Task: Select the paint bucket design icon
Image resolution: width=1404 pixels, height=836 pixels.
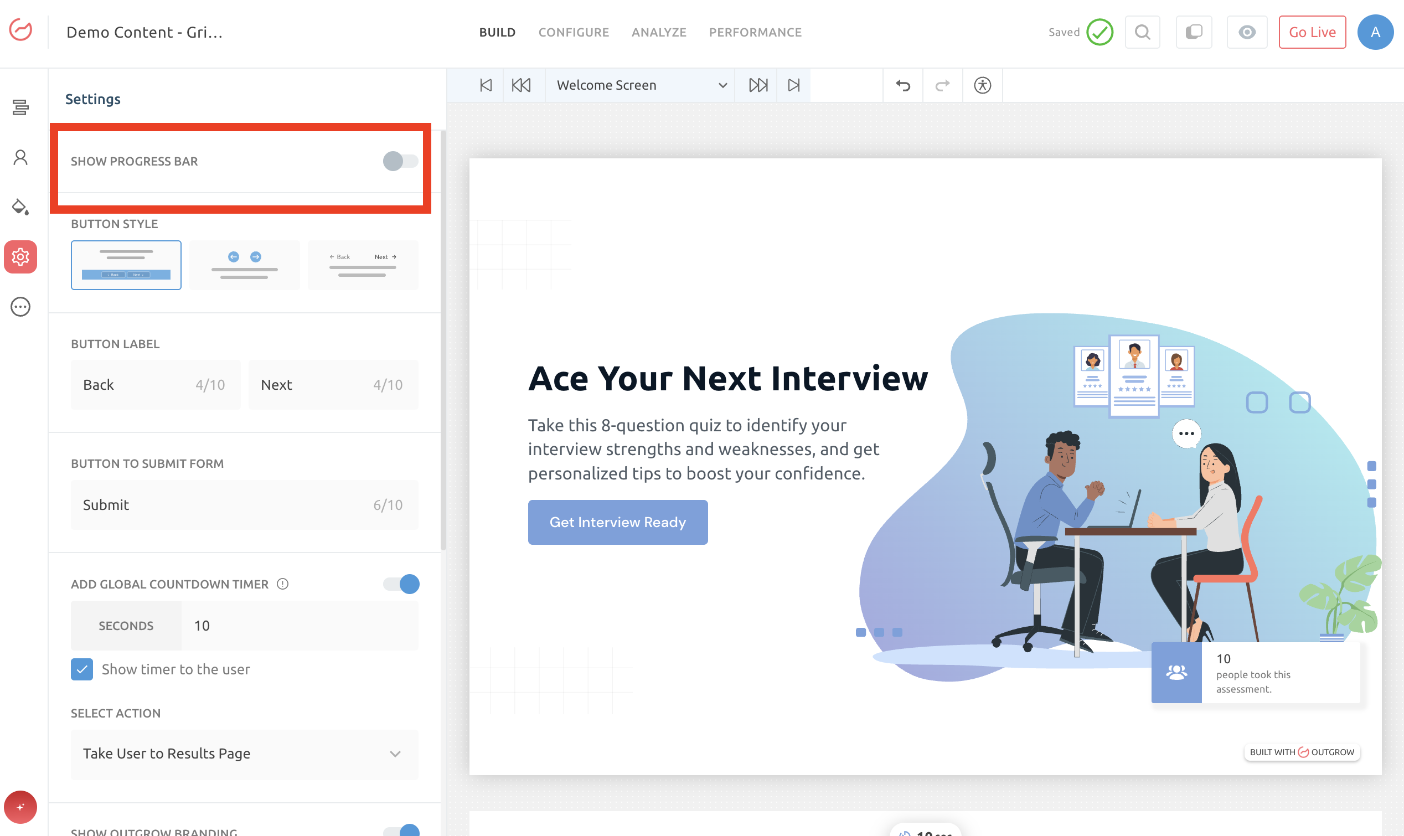Action: [20, 207]
